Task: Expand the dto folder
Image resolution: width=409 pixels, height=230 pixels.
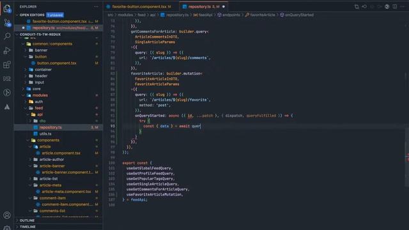Action: tap(42, 121)
